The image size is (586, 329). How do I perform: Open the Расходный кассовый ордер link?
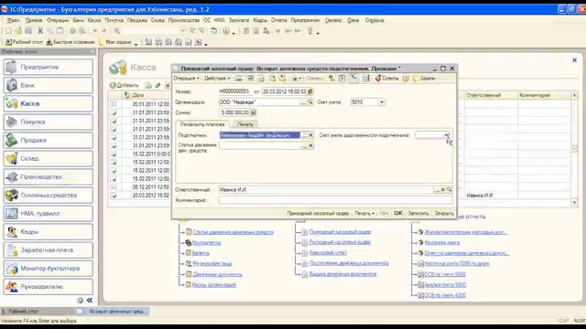click(x=340, y=242)
